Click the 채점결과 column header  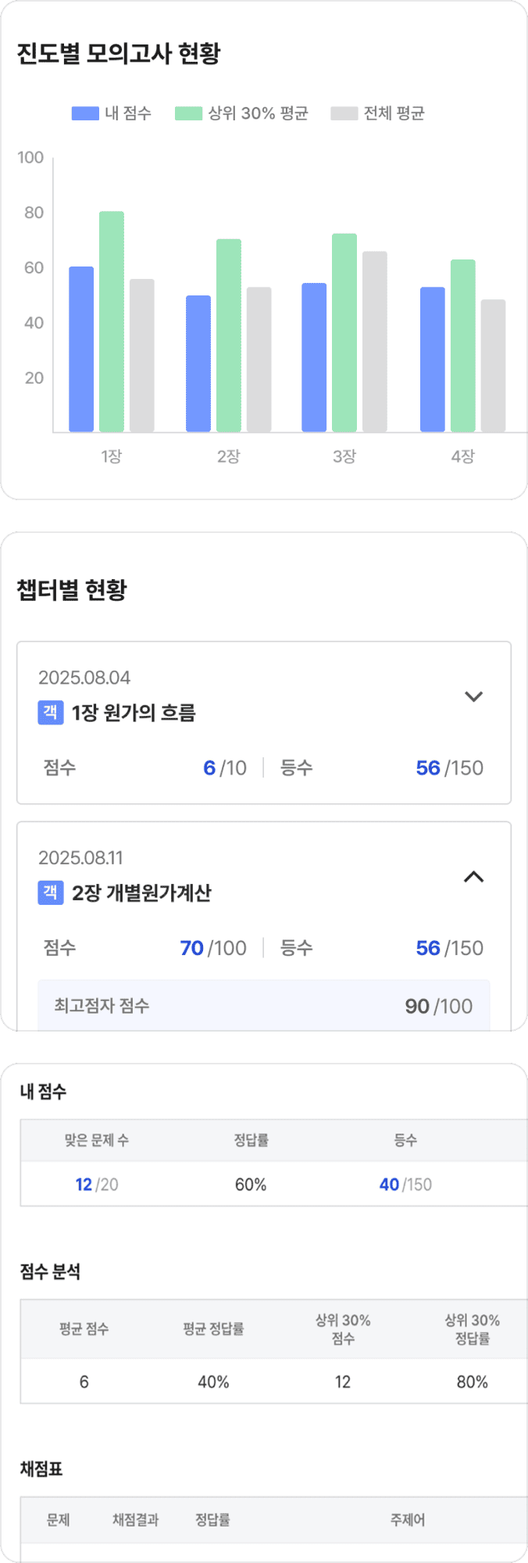[x=136, y=1520]
